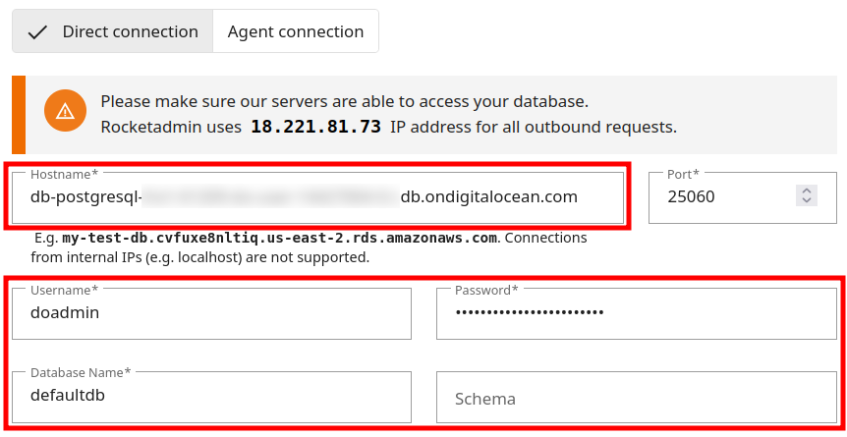Decrease the Port value with down arrow
The image size is (847, 437).
807,201
